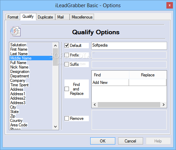Click the Default value field containing Softpedia
Image resolution: width=176 pixels, height=150 pixels.
click(x=129, y=46)
